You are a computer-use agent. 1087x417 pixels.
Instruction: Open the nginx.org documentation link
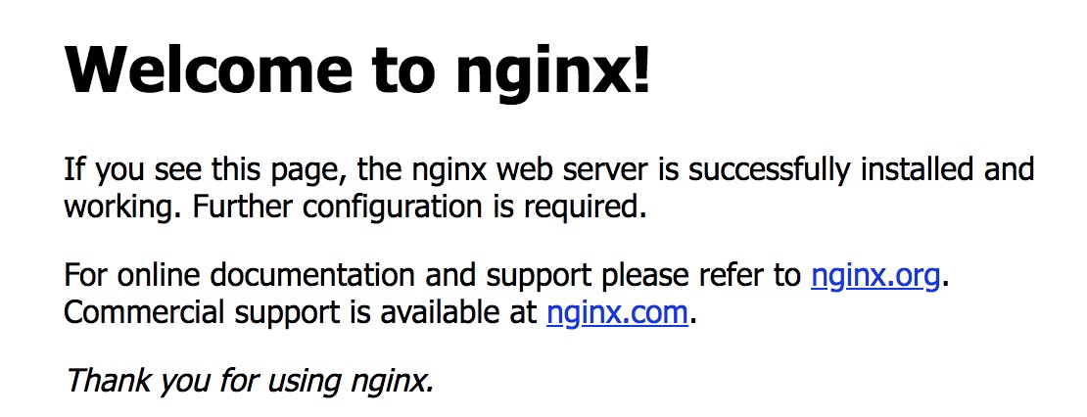coord(875,276)
